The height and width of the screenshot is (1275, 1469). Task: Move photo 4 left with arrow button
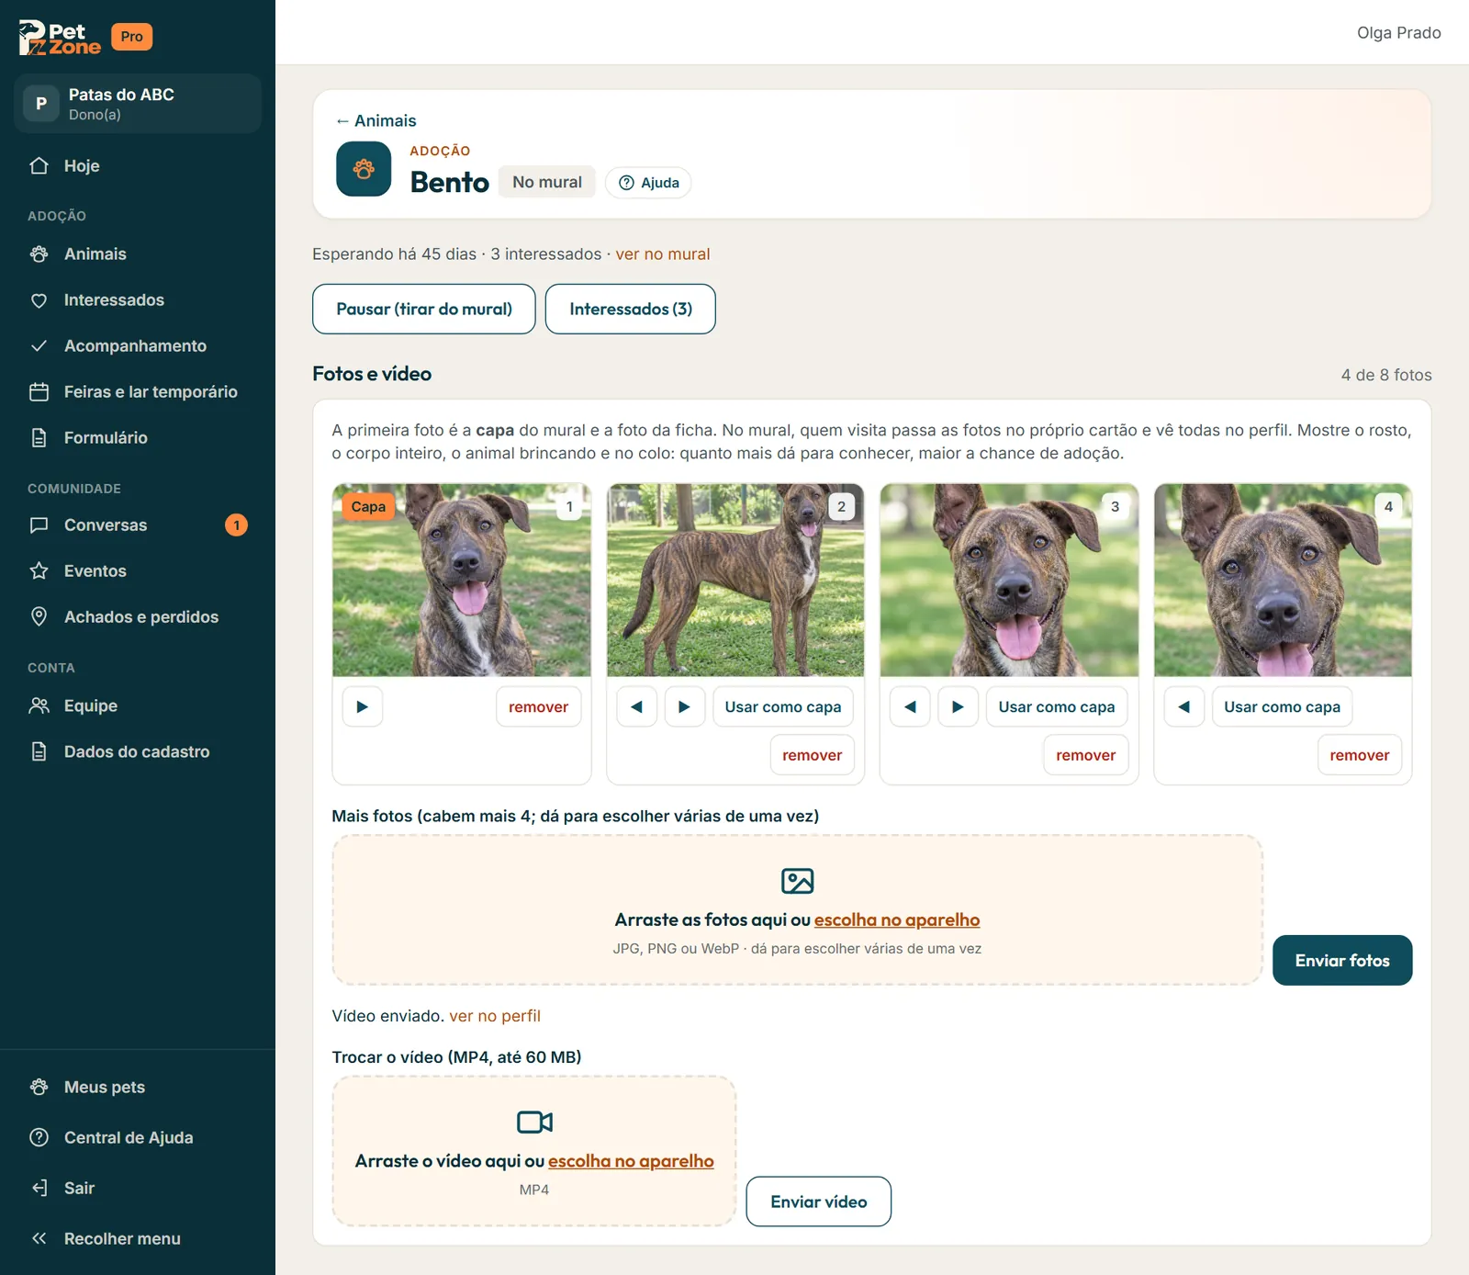coord(1184,706)
